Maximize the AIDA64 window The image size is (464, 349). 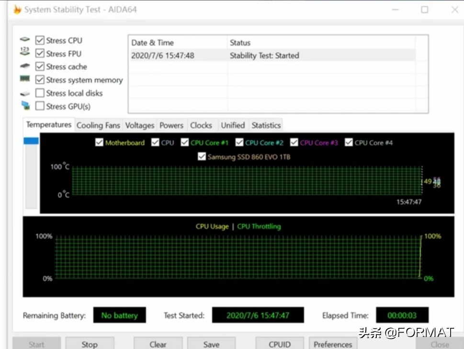pyautogui.click(x=424, y=10)
